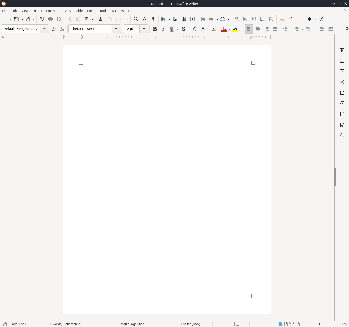Open Find and Replace magnifier icon
The image size is (349, 327).
point(136,19)
